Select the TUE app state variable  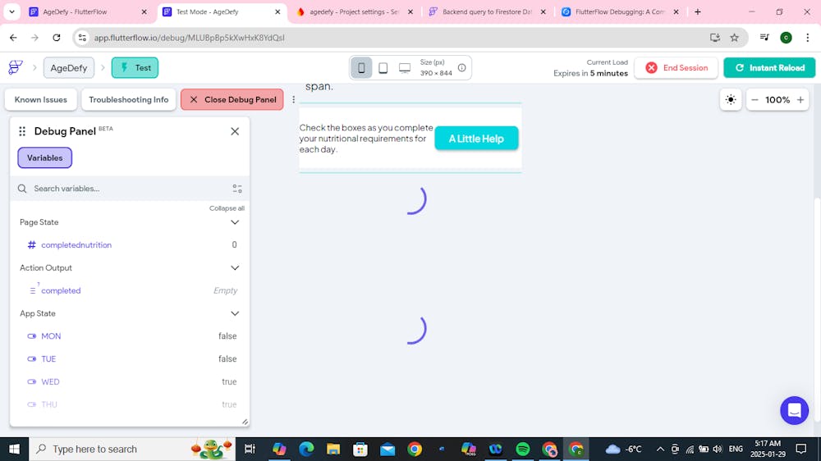click(130, 359)
